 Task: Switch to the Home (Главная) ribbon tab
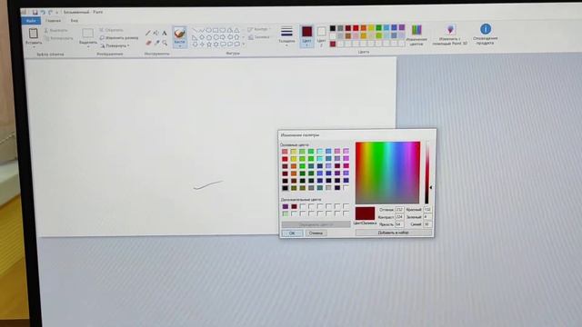pyautogui.click(x=53, y=21)
